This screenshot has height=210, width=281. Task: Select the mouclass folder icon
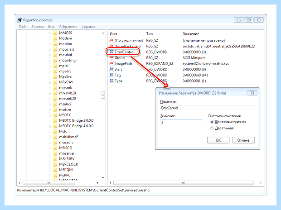(x=55, y=49)
